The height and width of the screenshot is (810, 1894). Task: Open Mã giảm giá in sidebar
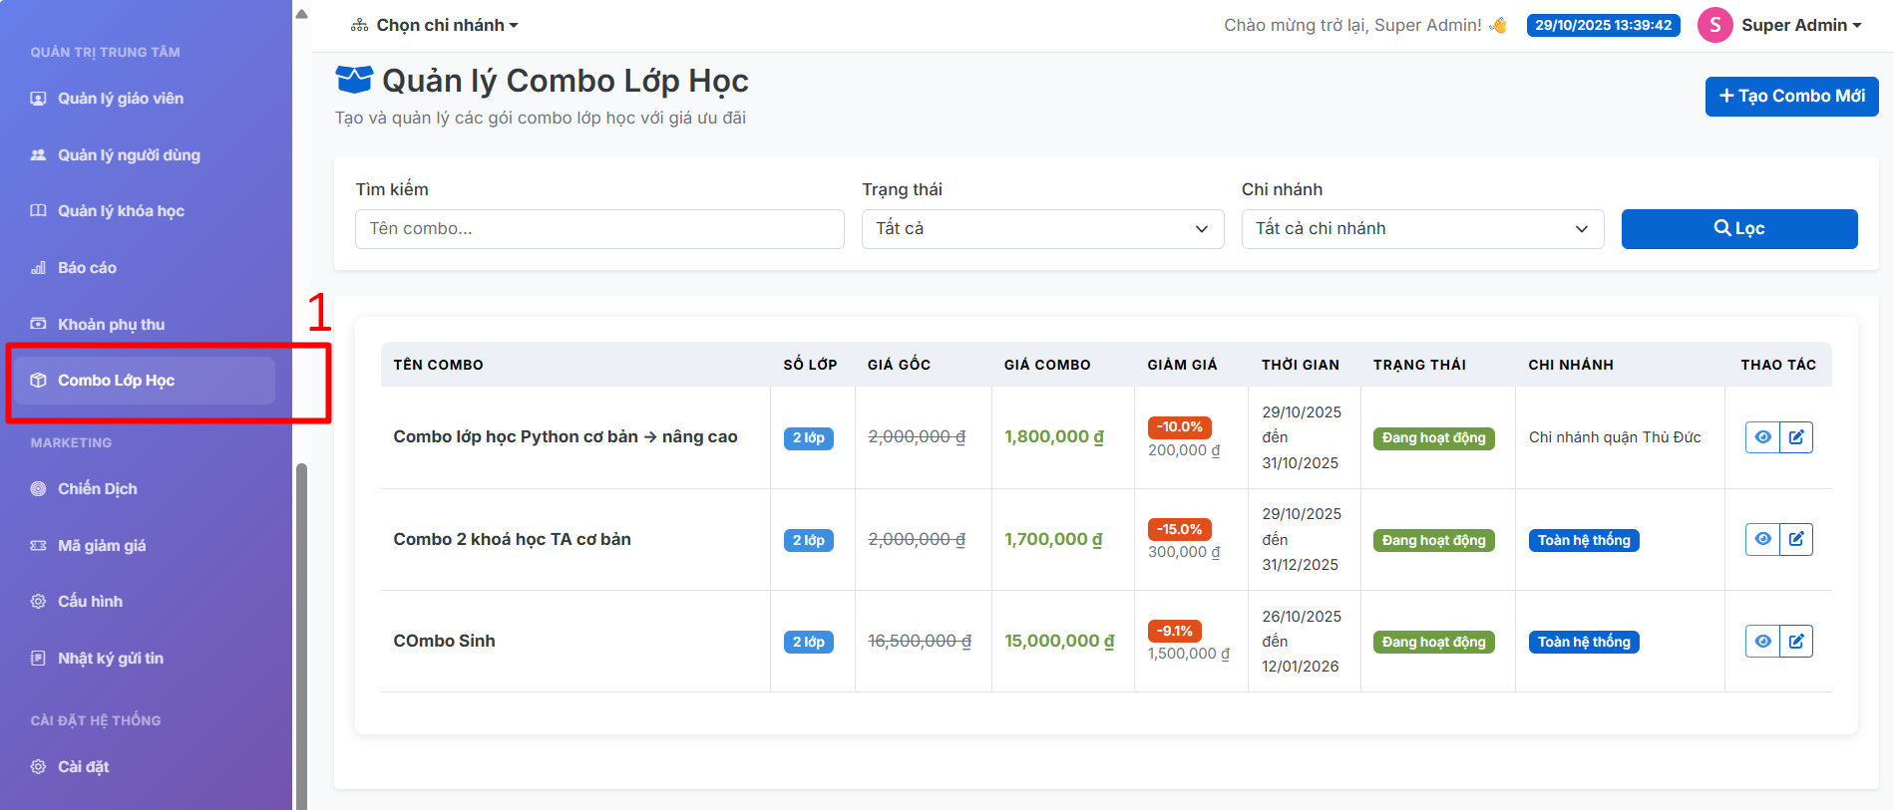101,546
